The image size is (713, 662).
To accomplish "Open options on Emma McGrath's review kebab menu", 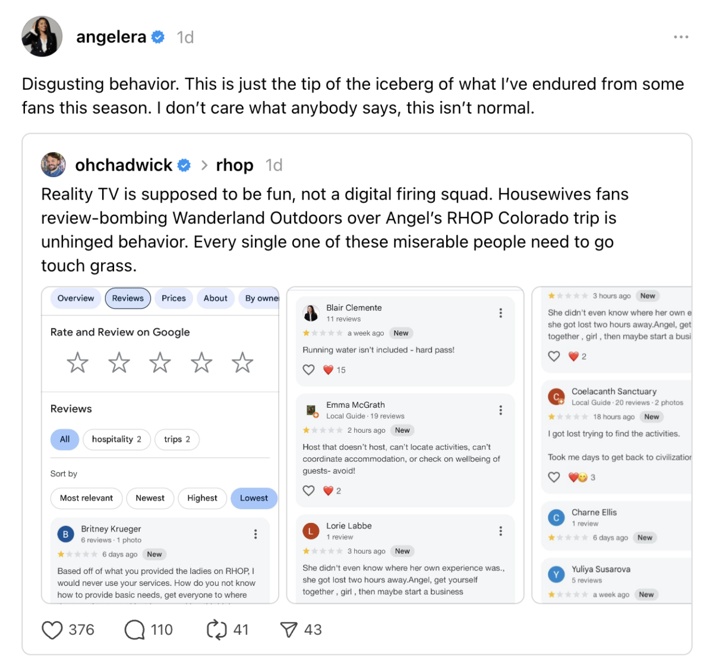I will coord(501,409).
